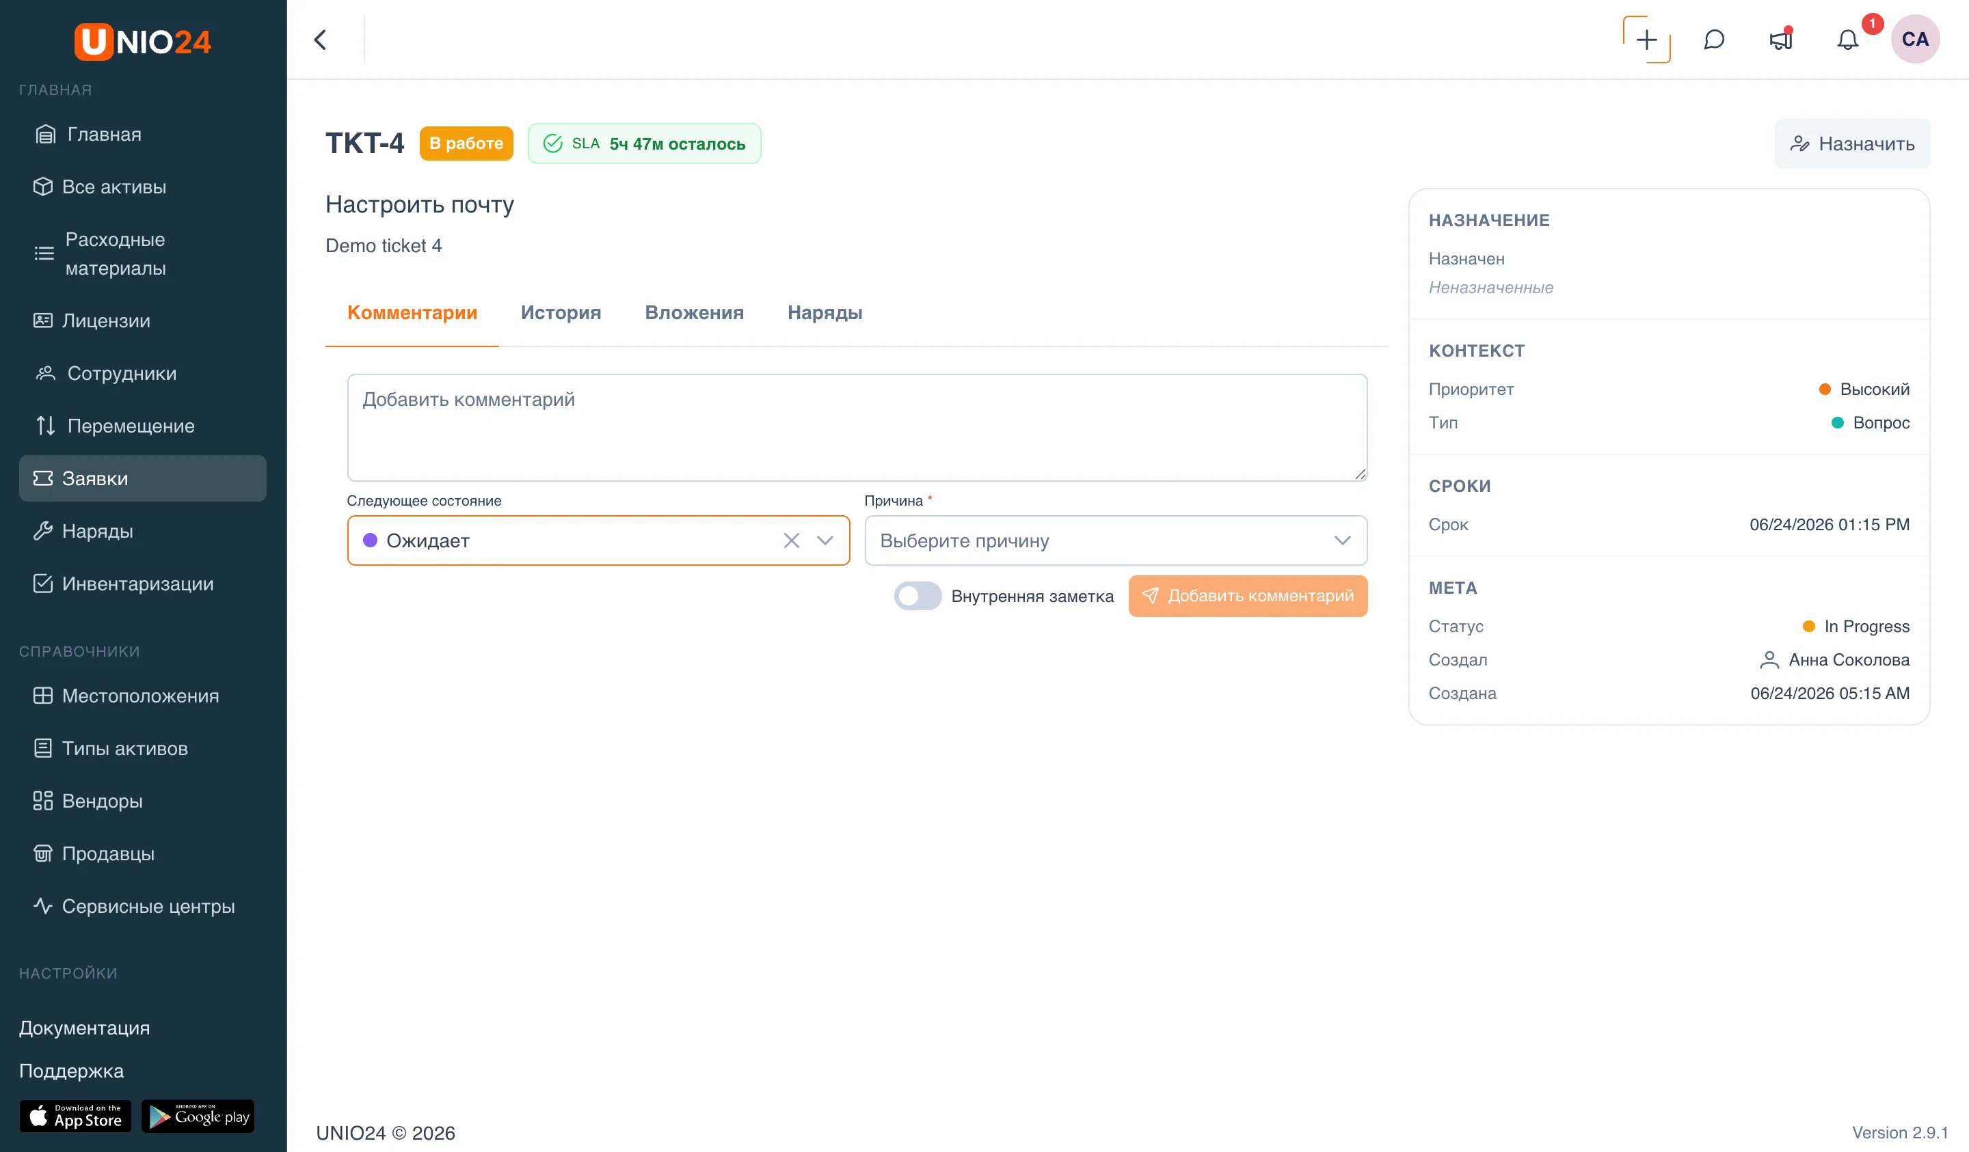Viewport: 1969px width, 1152px height.
Task: Open the CA user avatar
Action: click(1914, 39)
